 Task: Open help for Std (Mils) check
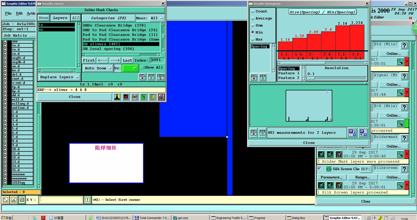click(x=404, y=45)
